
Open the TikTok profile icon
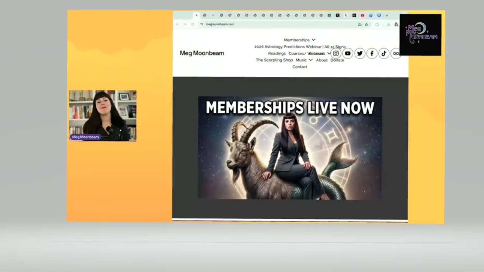point(384,53)
